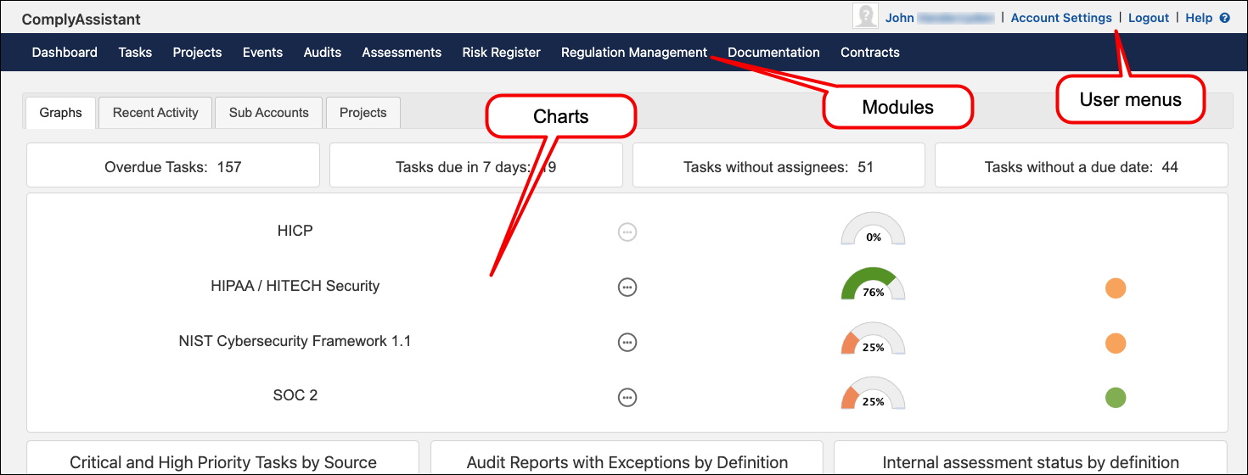This screenshot has width=1248, height=475.
Task: Click the green status dot for SOC 2
Action: pos(1116,397)
